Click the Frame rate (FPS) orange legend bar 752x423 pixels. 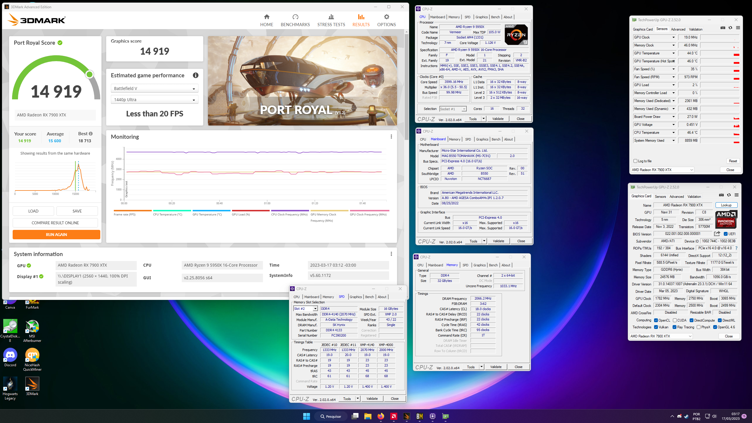pos(133,211)
